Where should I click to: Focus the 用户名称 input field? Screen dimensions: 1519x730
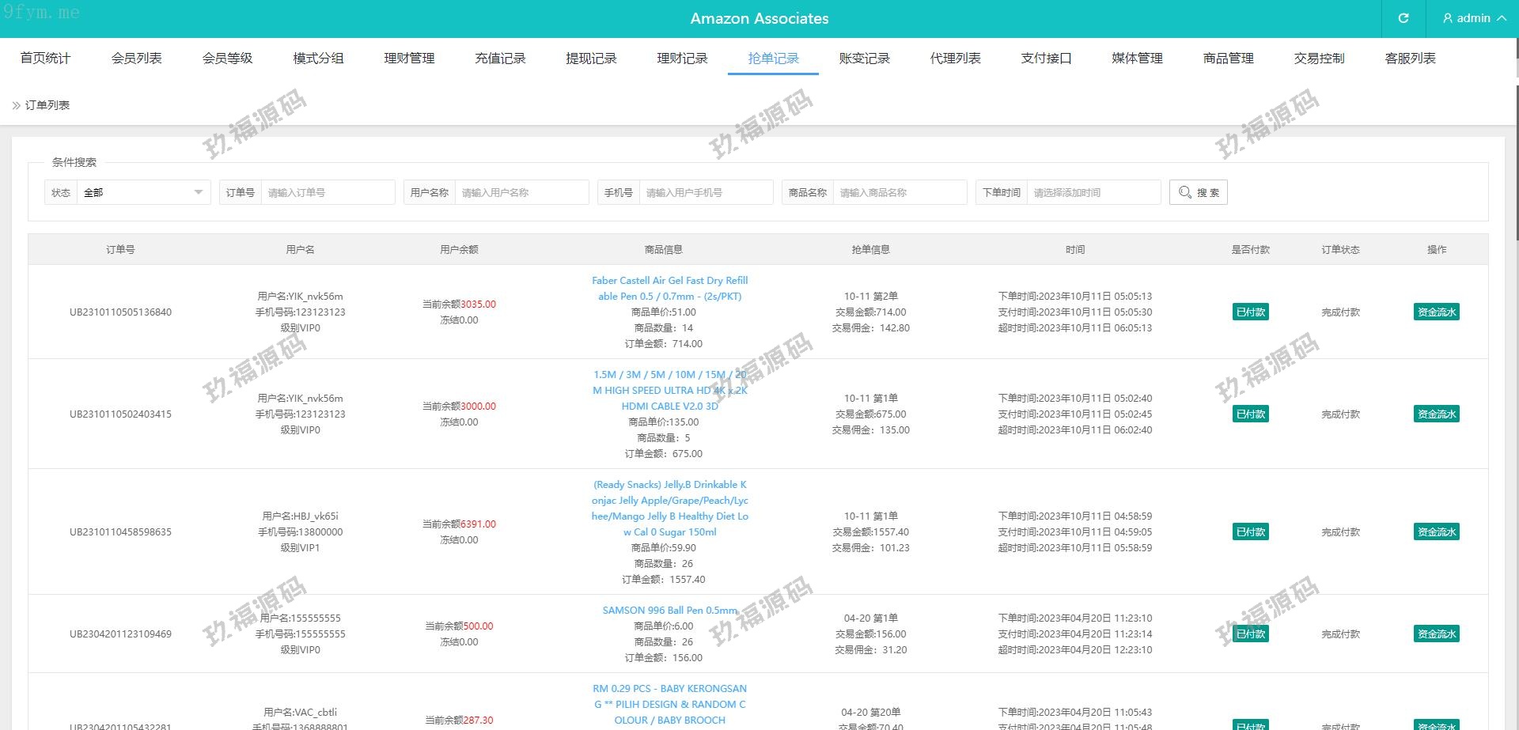click(521, 192)
